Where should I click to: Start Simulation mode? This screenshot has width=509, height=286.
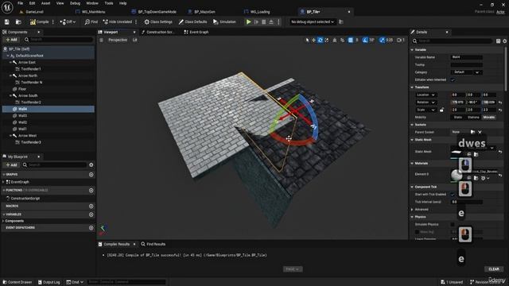pyautogui.click(x=224, y=21)
